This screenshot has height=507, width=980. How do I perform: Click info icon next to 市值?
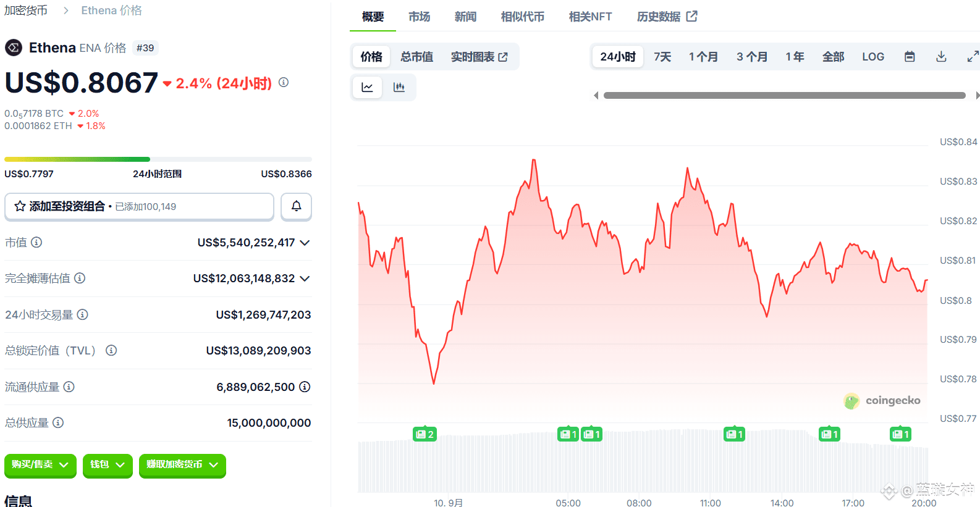(36, 242)
